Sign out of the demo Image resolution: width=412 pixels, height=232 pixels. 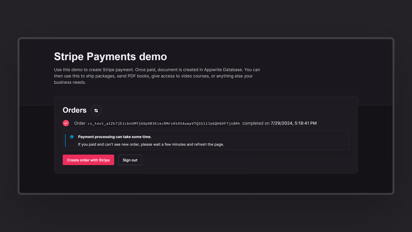coord(130,160)
